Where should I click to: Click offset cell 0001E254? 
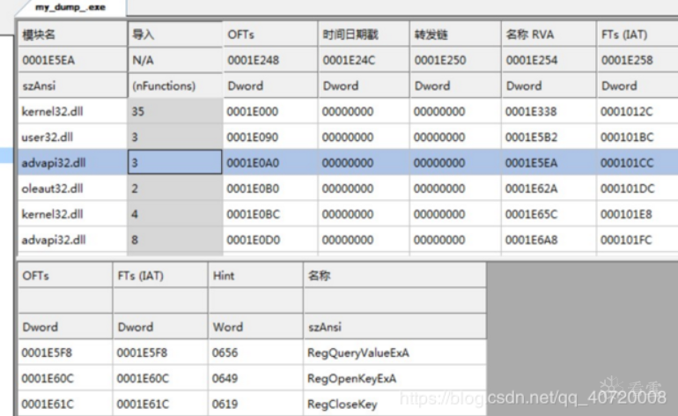[x=549, y=60]
